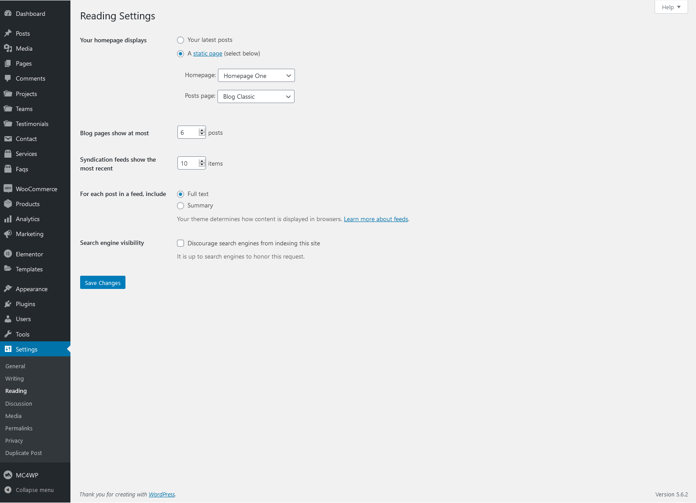Click the Settings sliders icon
The height and width of the screenshot is (503, 696).
8,349
